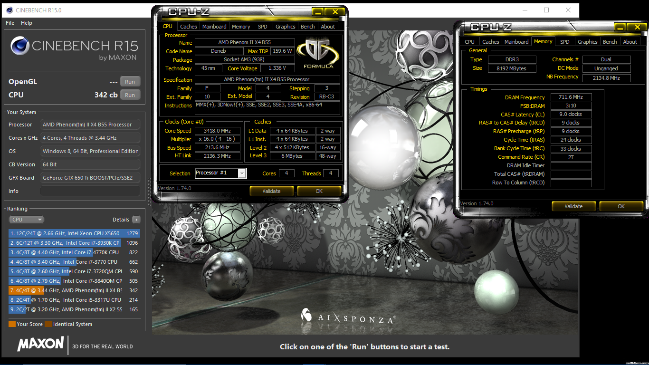Select ranking row Phenom II X2 55
The image size is (649, 365).
click(x=74, y=309)
